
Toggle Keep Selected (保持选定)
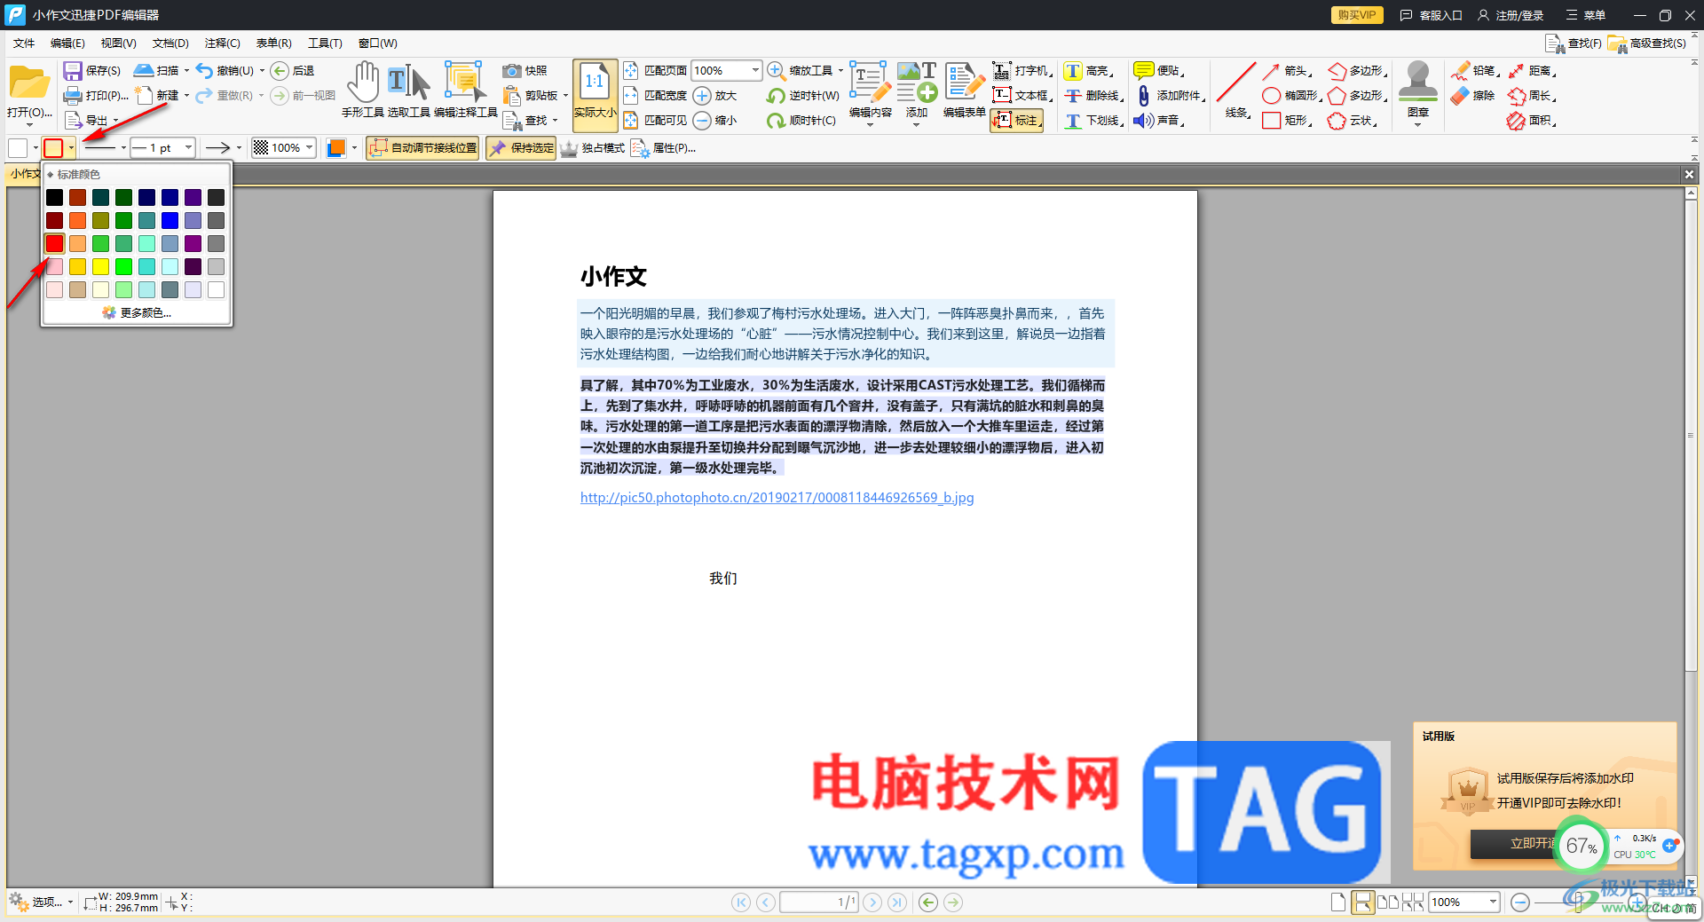pos(521,148)
